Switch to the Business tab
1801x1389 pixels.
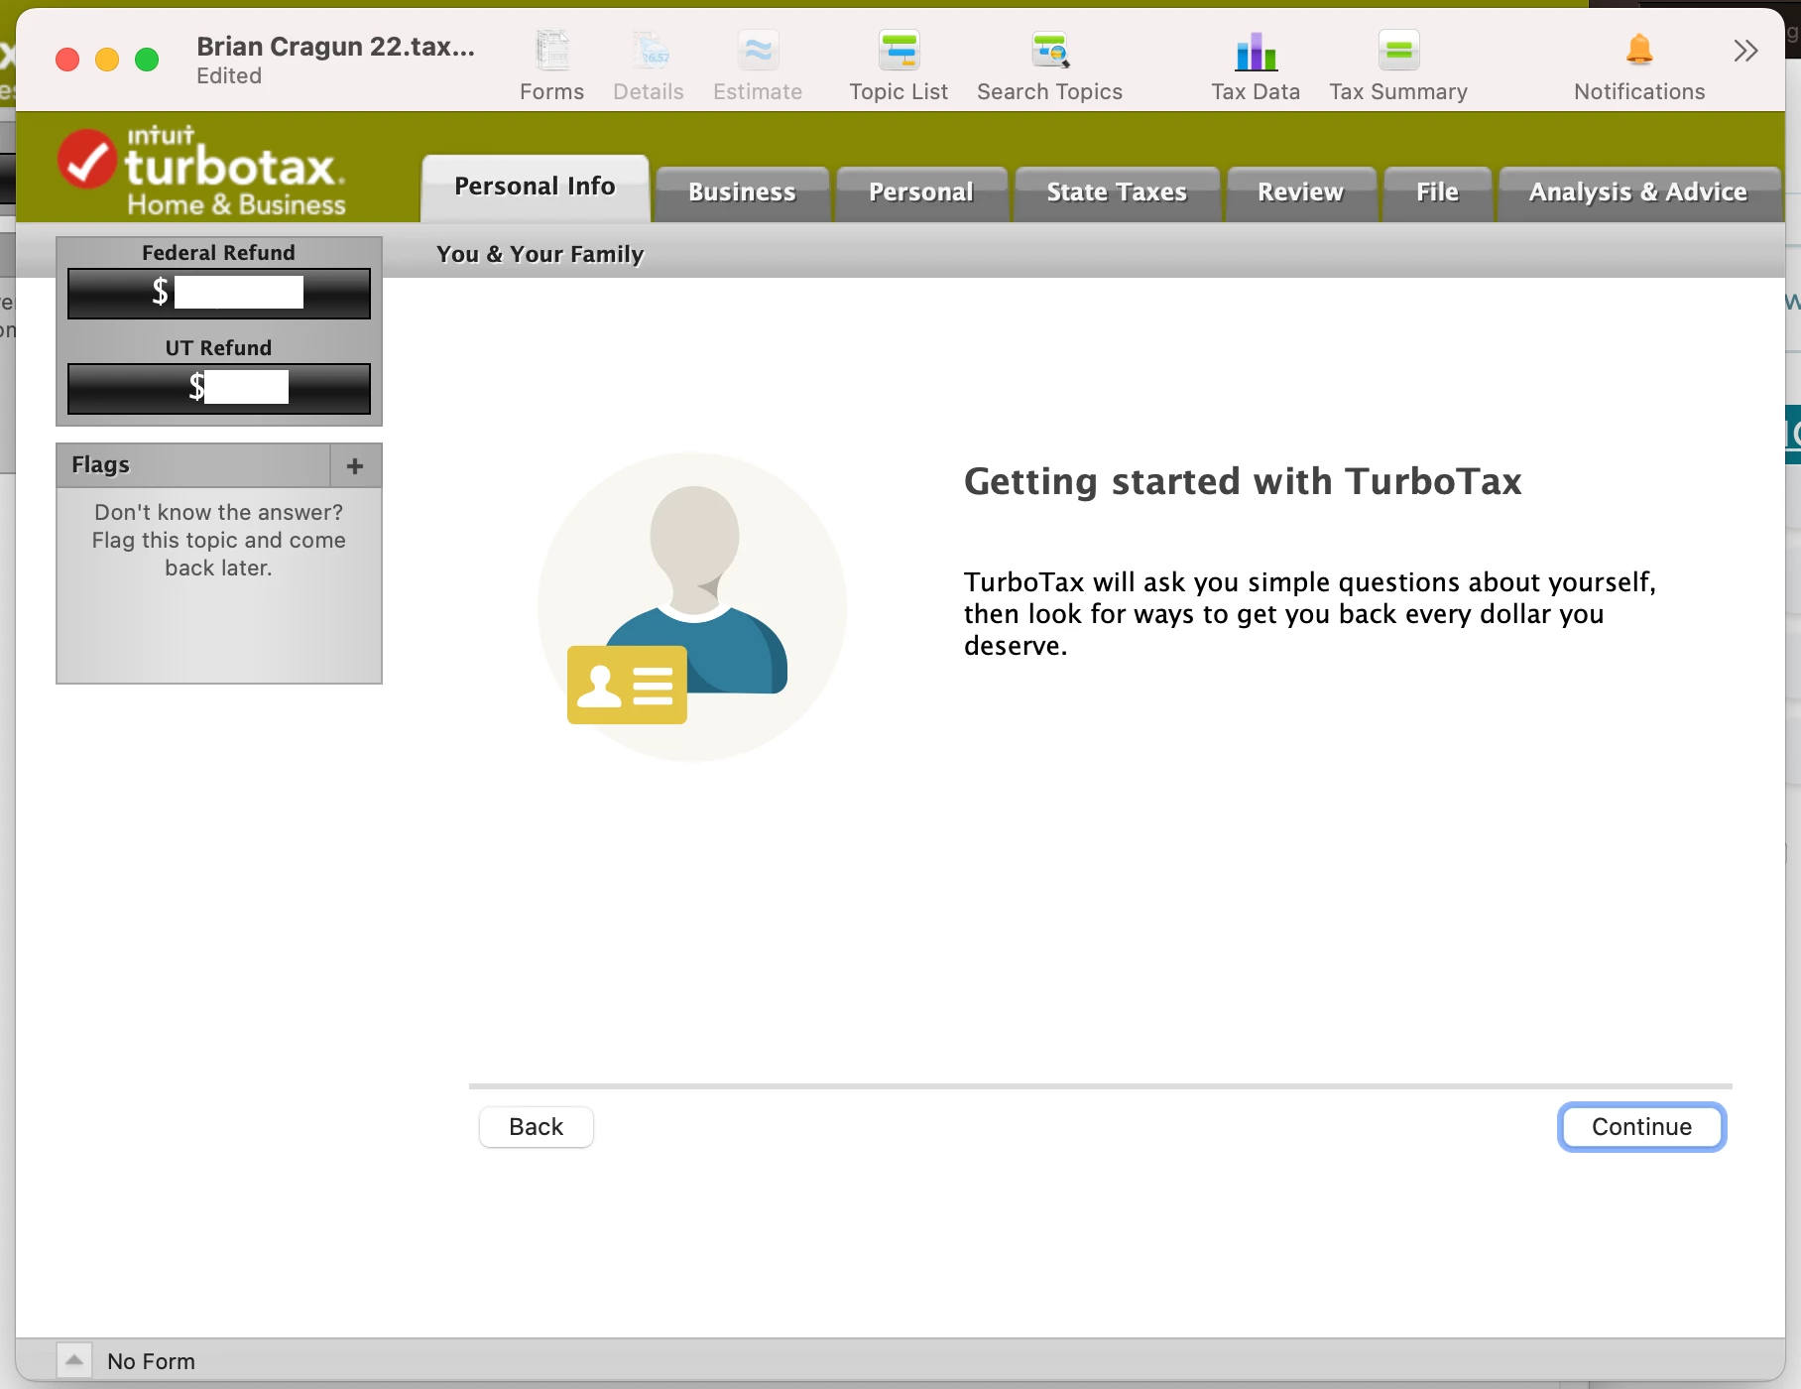(742, 192)
